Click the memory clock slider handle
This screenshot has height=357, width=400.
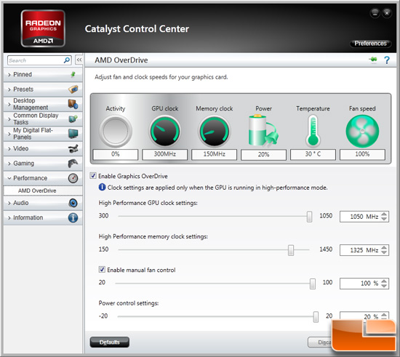point(291,250)
